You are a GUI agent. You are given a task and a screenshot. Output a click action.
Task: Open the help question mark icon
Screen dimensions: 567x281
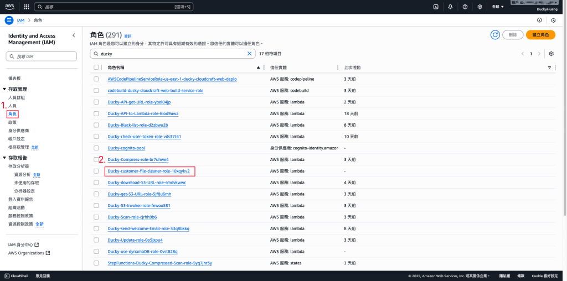(465, 7)
